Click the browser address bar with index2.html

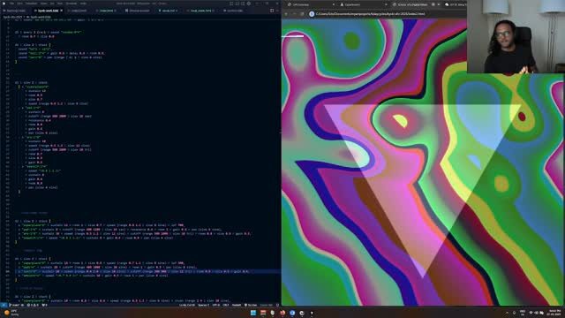[x=371, y=14]
